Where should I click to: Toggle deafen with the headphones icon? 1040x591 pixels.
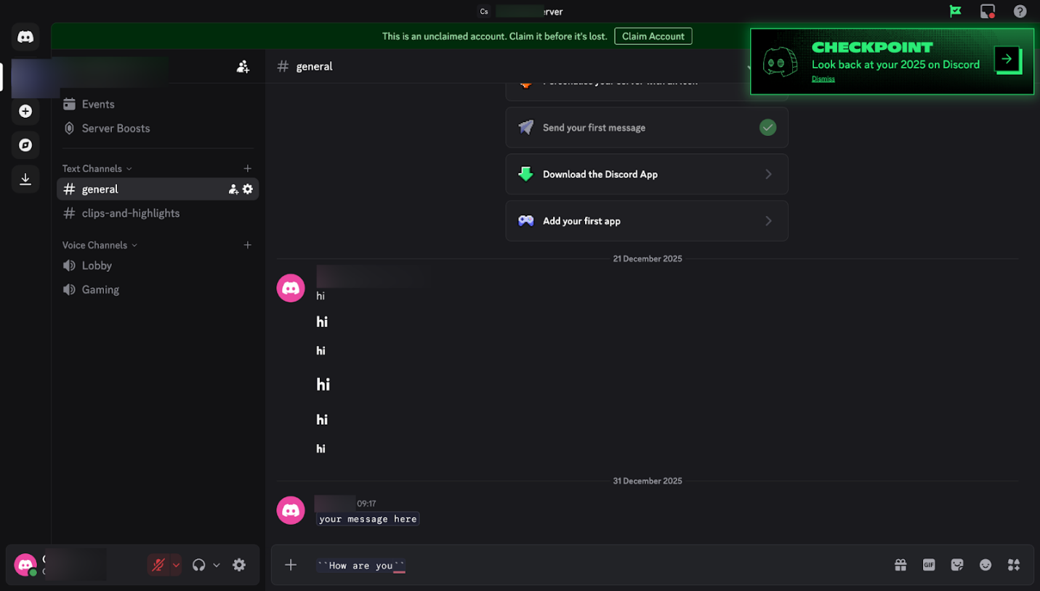197,565
